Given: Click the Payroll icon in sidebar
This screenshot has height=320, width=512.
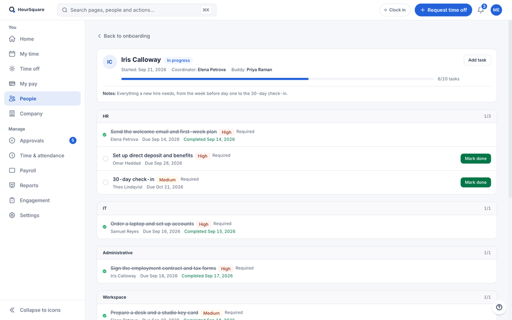Looking at the screenshot, I should 12,171.
